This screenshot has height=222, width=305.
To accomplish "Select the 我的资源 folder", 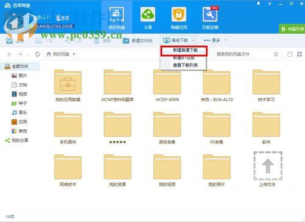I will point(118,170).
